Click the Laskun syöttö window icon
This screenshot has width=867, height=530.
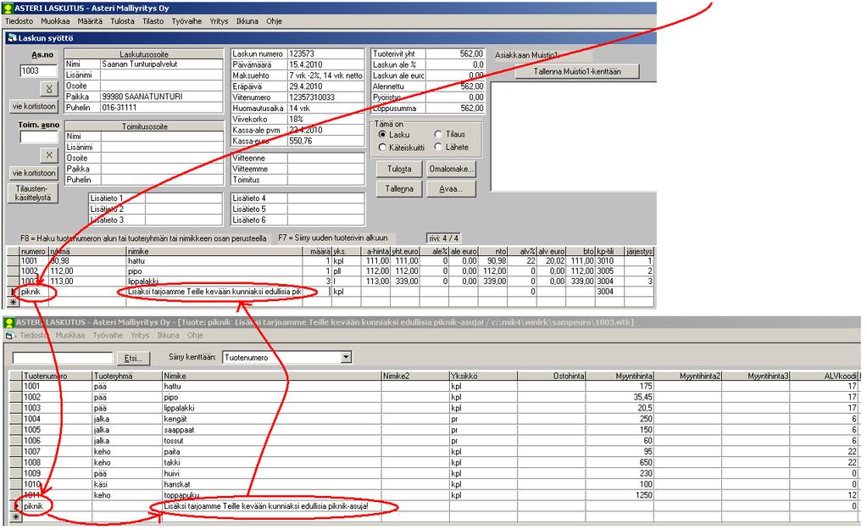pyautogui.click(x=12, y=38)
